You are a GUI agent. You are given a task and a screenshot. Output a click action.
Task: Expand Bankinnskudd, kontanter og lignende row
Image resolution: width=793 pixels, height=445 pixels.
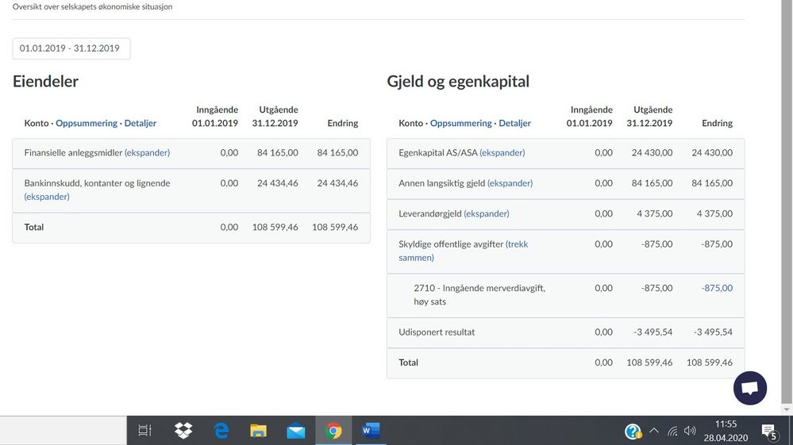point(47,197)
